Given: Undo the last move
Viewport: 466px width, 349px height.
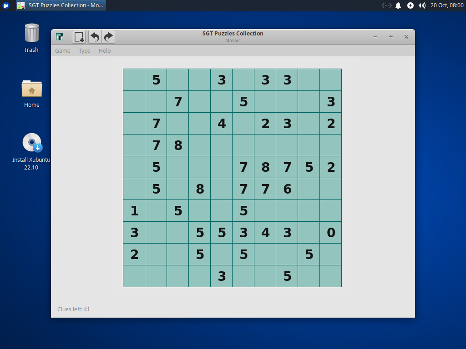Looking at the screenshot, I should click(94, 37).
